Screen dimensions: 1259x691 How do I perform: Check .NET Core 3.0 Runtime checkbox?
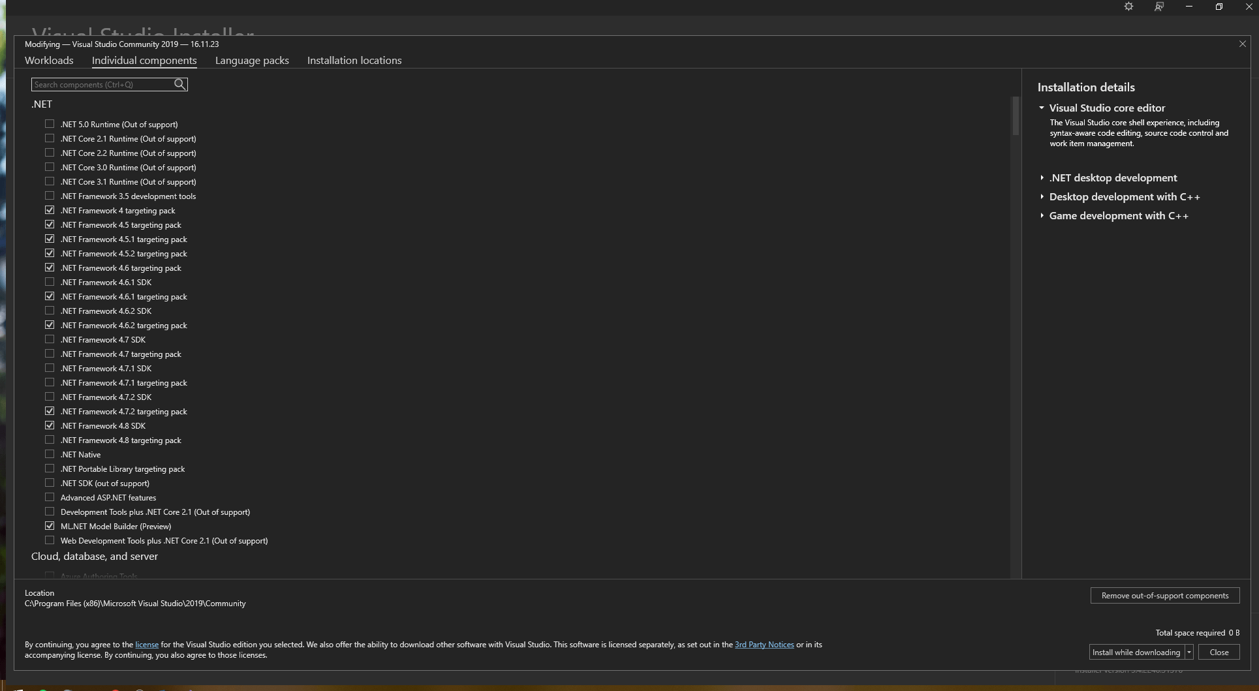click(50, 167)
